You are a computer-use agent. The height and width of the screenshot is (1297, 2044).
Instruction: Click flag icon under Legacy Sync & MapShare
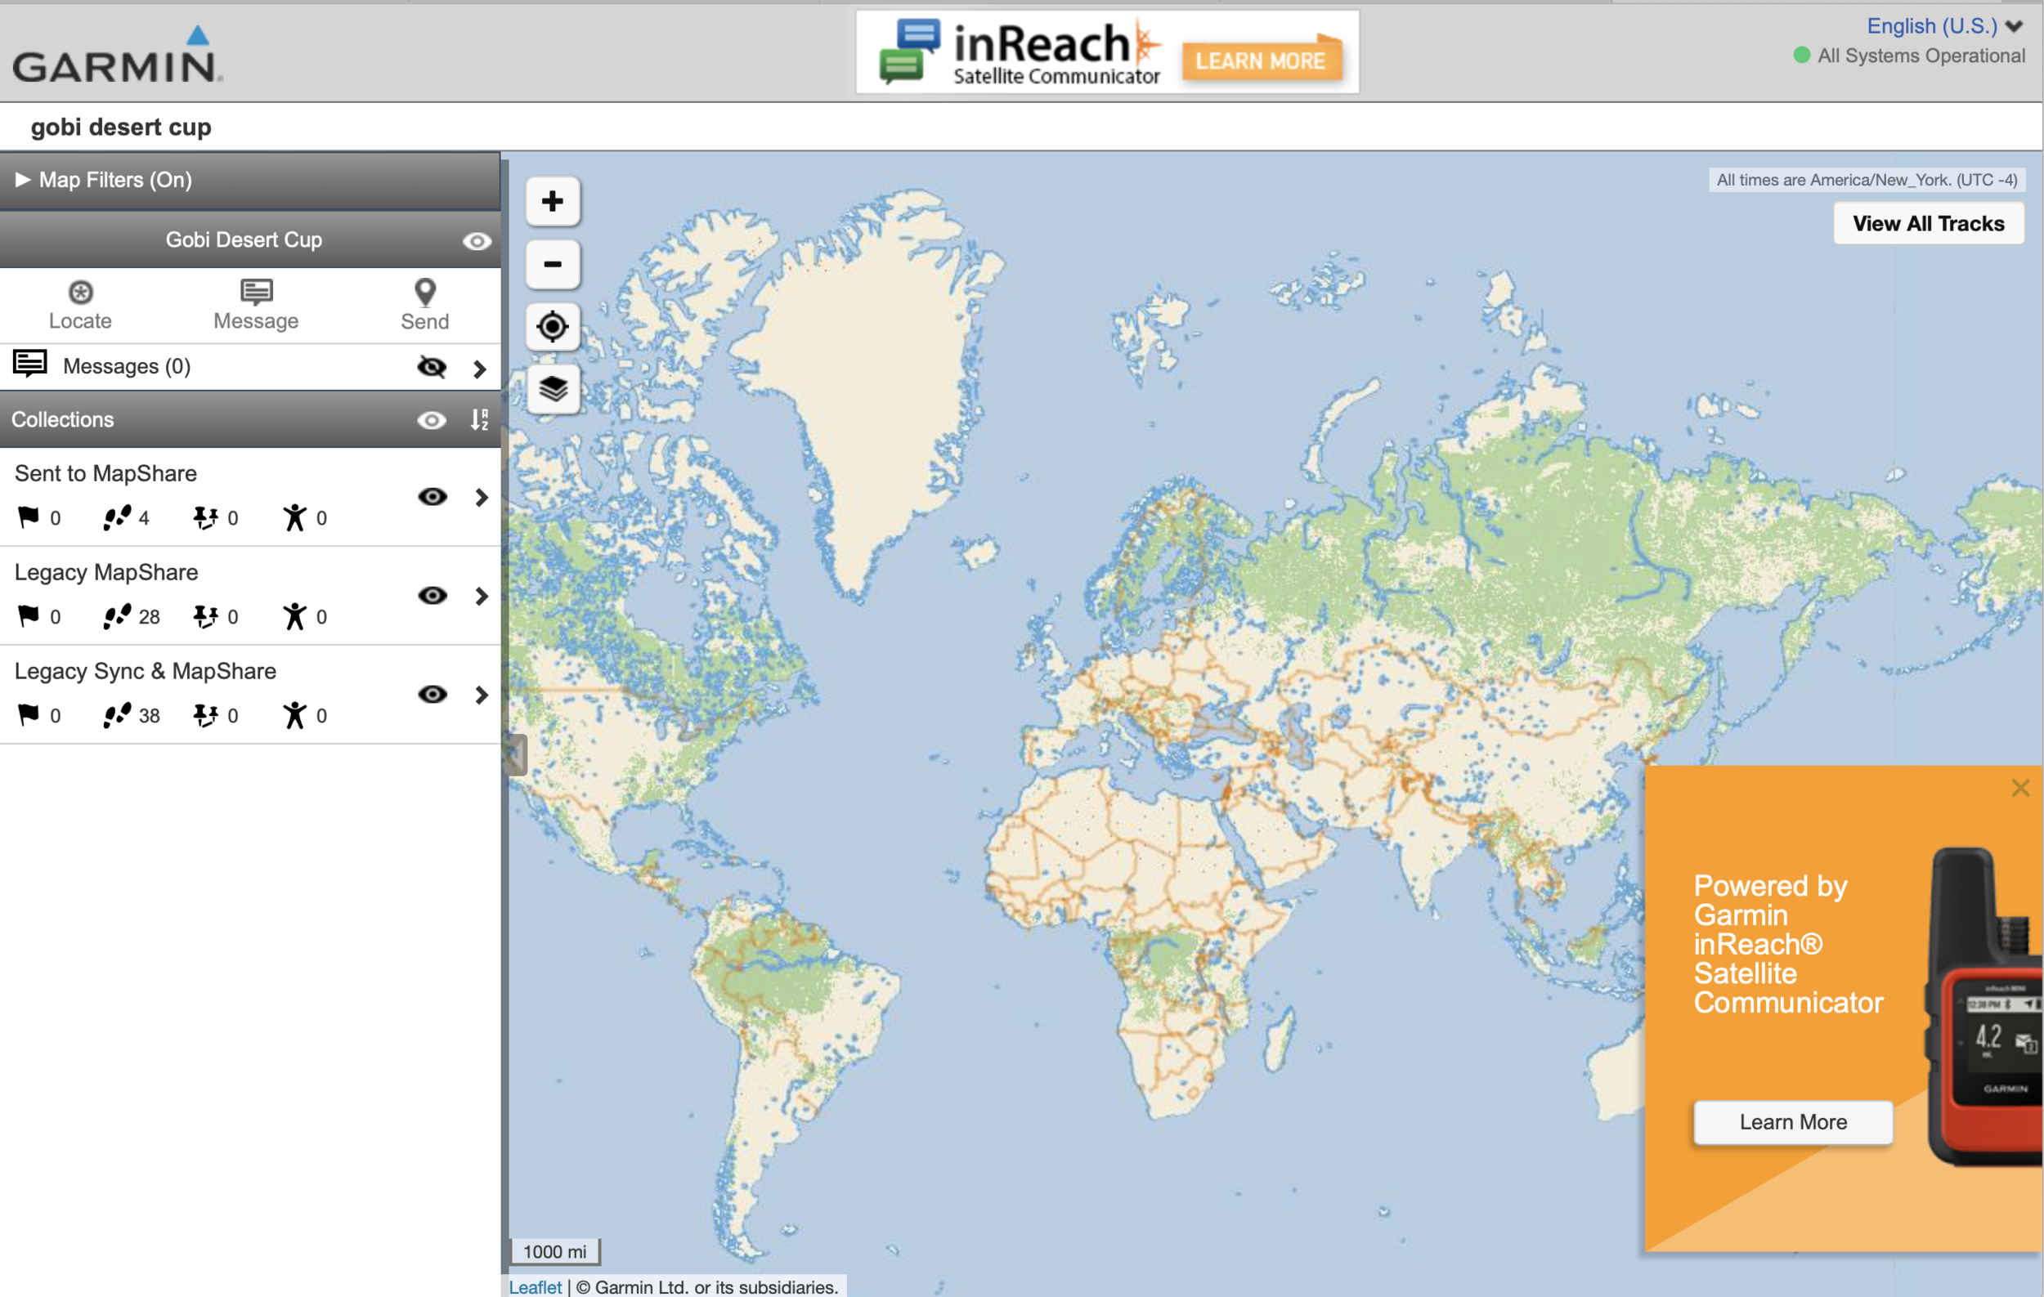pos(29,715)
